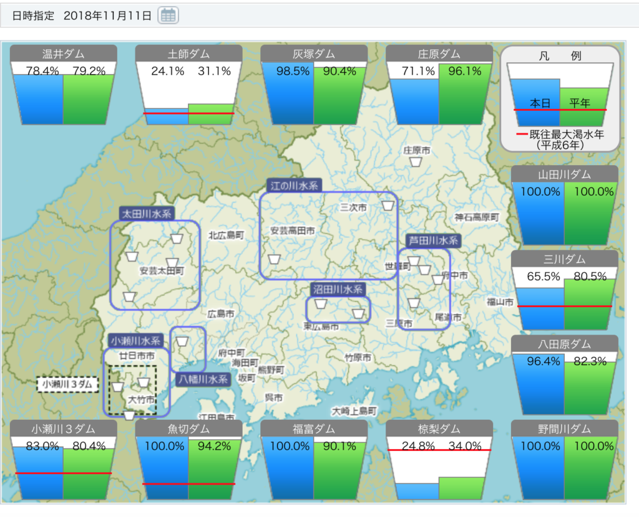Open the 椋梨ダム storage panel
The height and width of the screenshot is (517, 639).
439,461
